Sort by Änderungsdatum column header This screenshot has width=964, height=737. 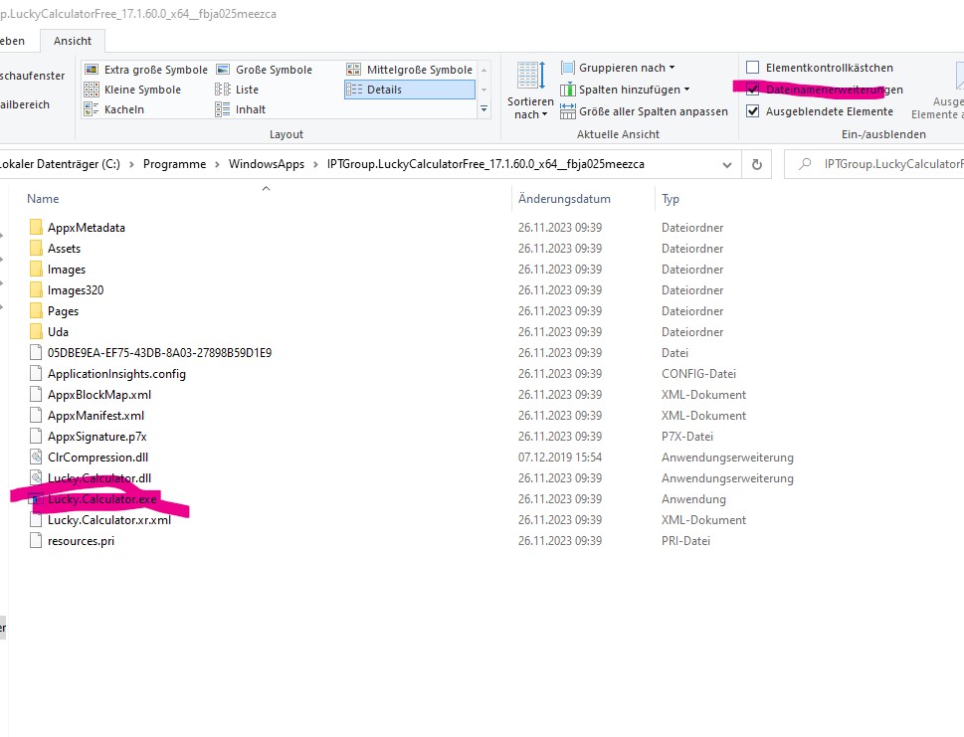(x=564, y=199)
